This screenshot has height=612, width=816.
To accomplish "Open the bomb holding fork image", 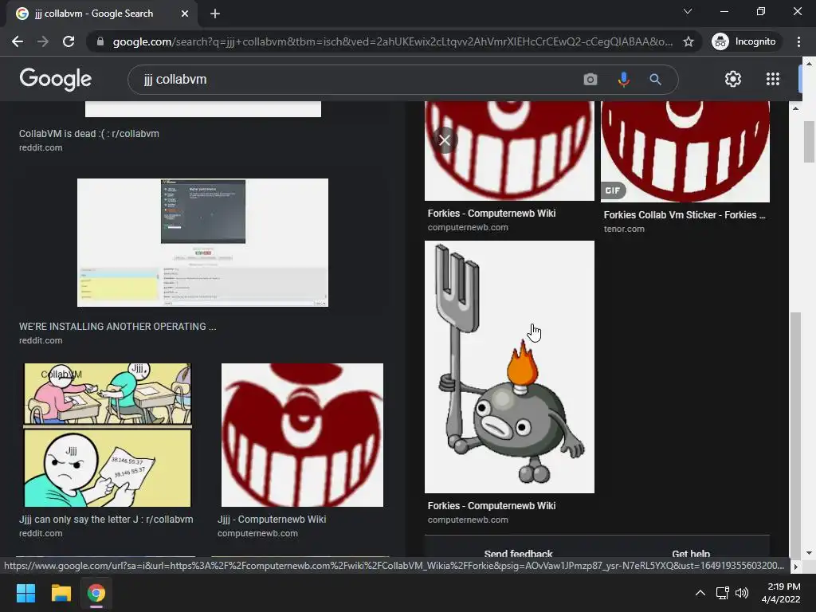I will pyautogui.click(x=509, y=367).
